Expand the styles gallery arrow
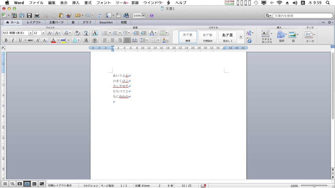The width and height of the screenshot is (335, 188). 241,37
